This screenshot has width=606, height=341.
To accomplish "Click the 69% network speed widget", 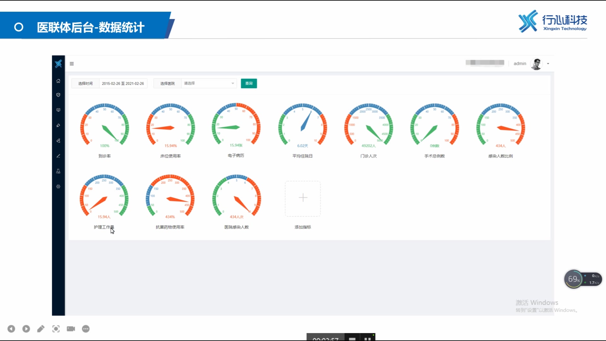I will coord(583,279).
